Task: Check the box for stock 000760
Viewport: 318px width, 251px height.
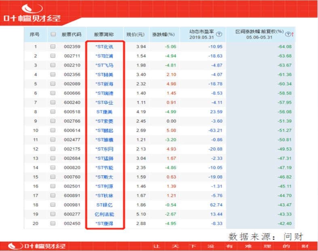Action: click(x=53, y=177)
